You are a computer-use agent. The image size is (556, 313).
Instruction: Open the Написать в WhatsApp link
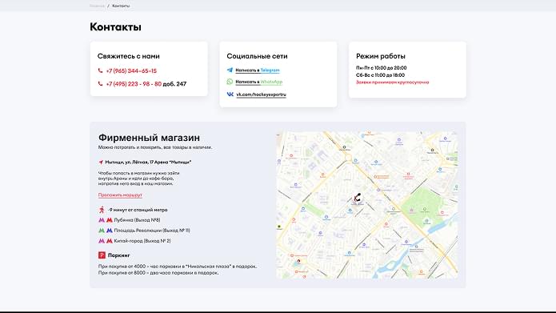[259, 82]
